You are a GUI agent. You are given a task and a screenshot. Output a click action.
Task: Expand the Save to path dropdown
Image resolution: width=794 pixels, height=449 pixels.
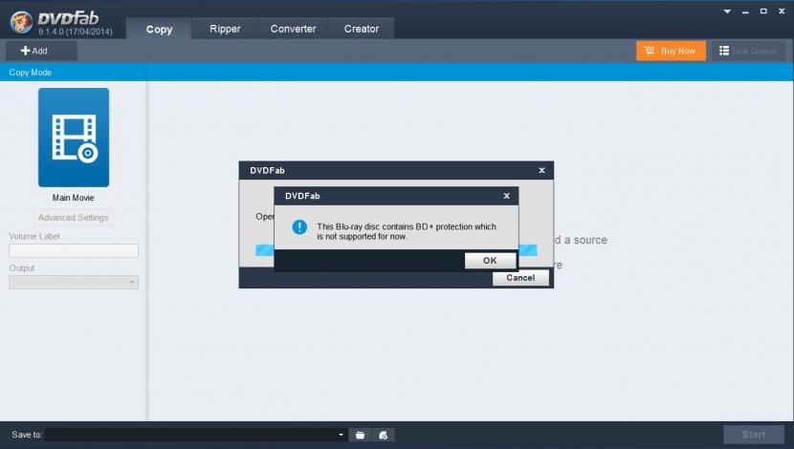(341, 435)
